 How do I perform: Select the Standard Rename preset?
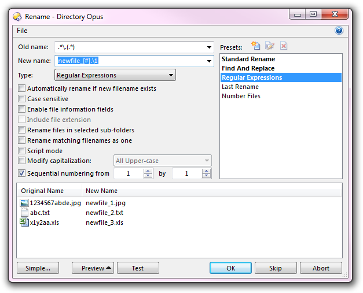pos(281,59)
